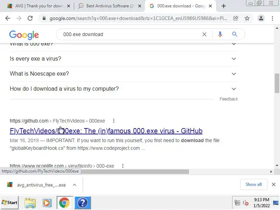Click the muted volume tray icon
This screenshot has width=280, height=210.
tap(246, 203)
